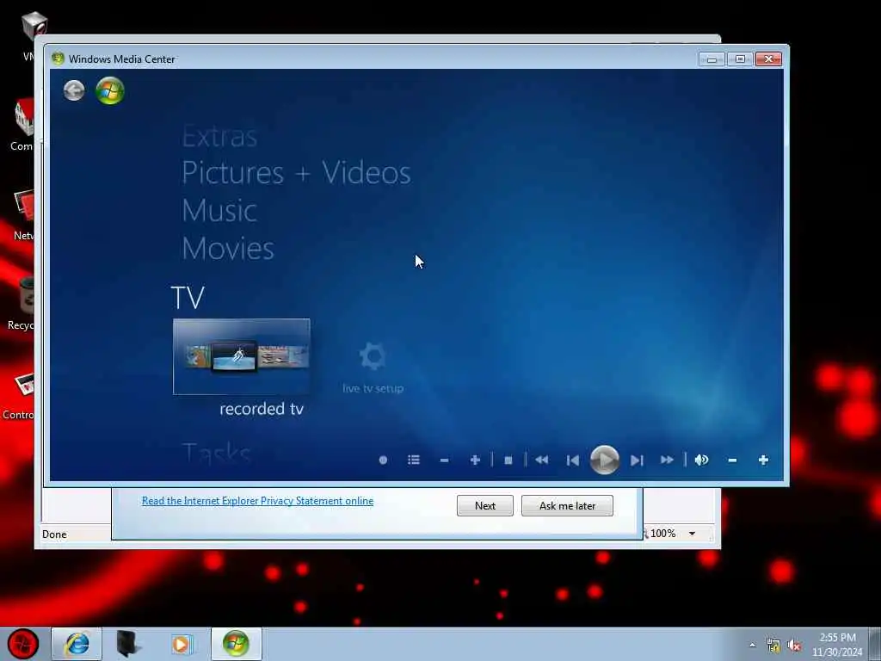Select the TV menu category
This screenshot has width=881, height=661.
click(188, 297)
